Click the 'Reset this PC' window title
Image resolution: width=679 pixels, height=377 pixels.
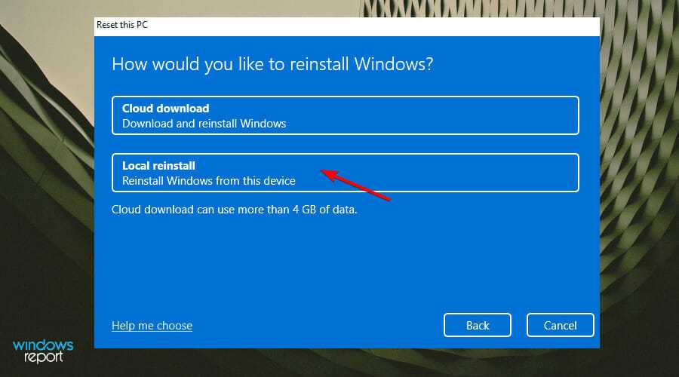coord(122,25)
